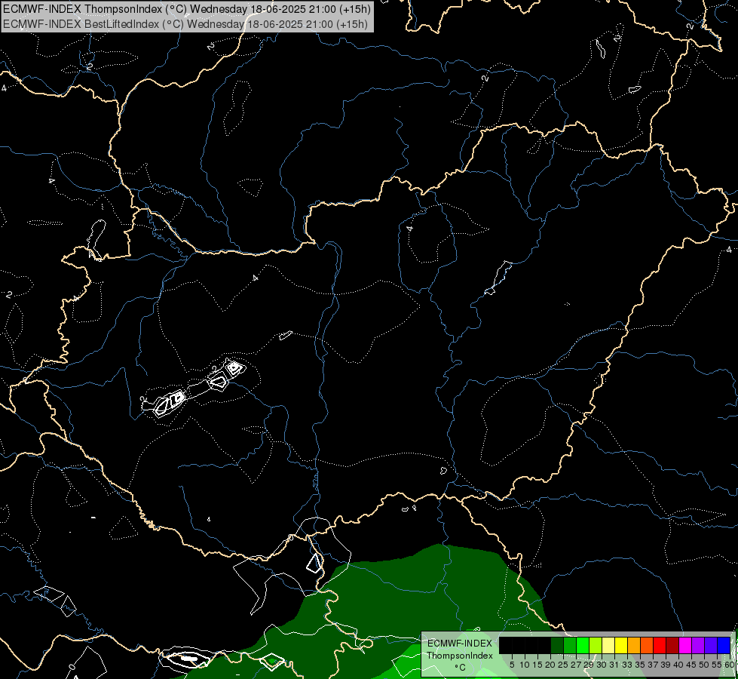Click legend tick value 35
This screenshot has width=738, height=679.
pos(640,665)
